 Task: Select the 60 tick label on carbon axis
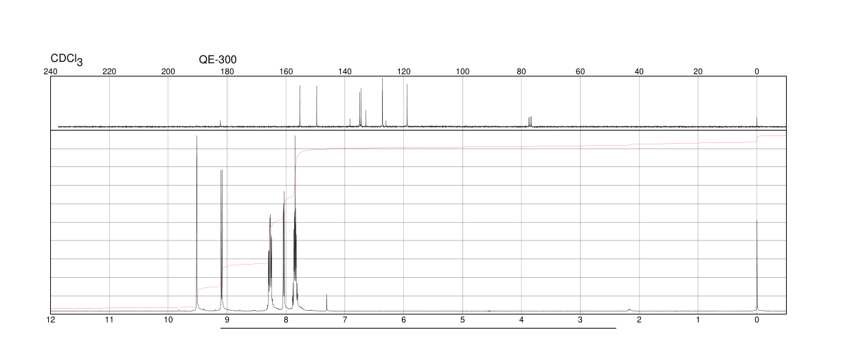[580, 71]
